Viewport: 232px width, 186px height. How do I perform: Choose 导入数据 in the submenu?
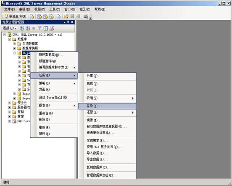click(107, 153)
